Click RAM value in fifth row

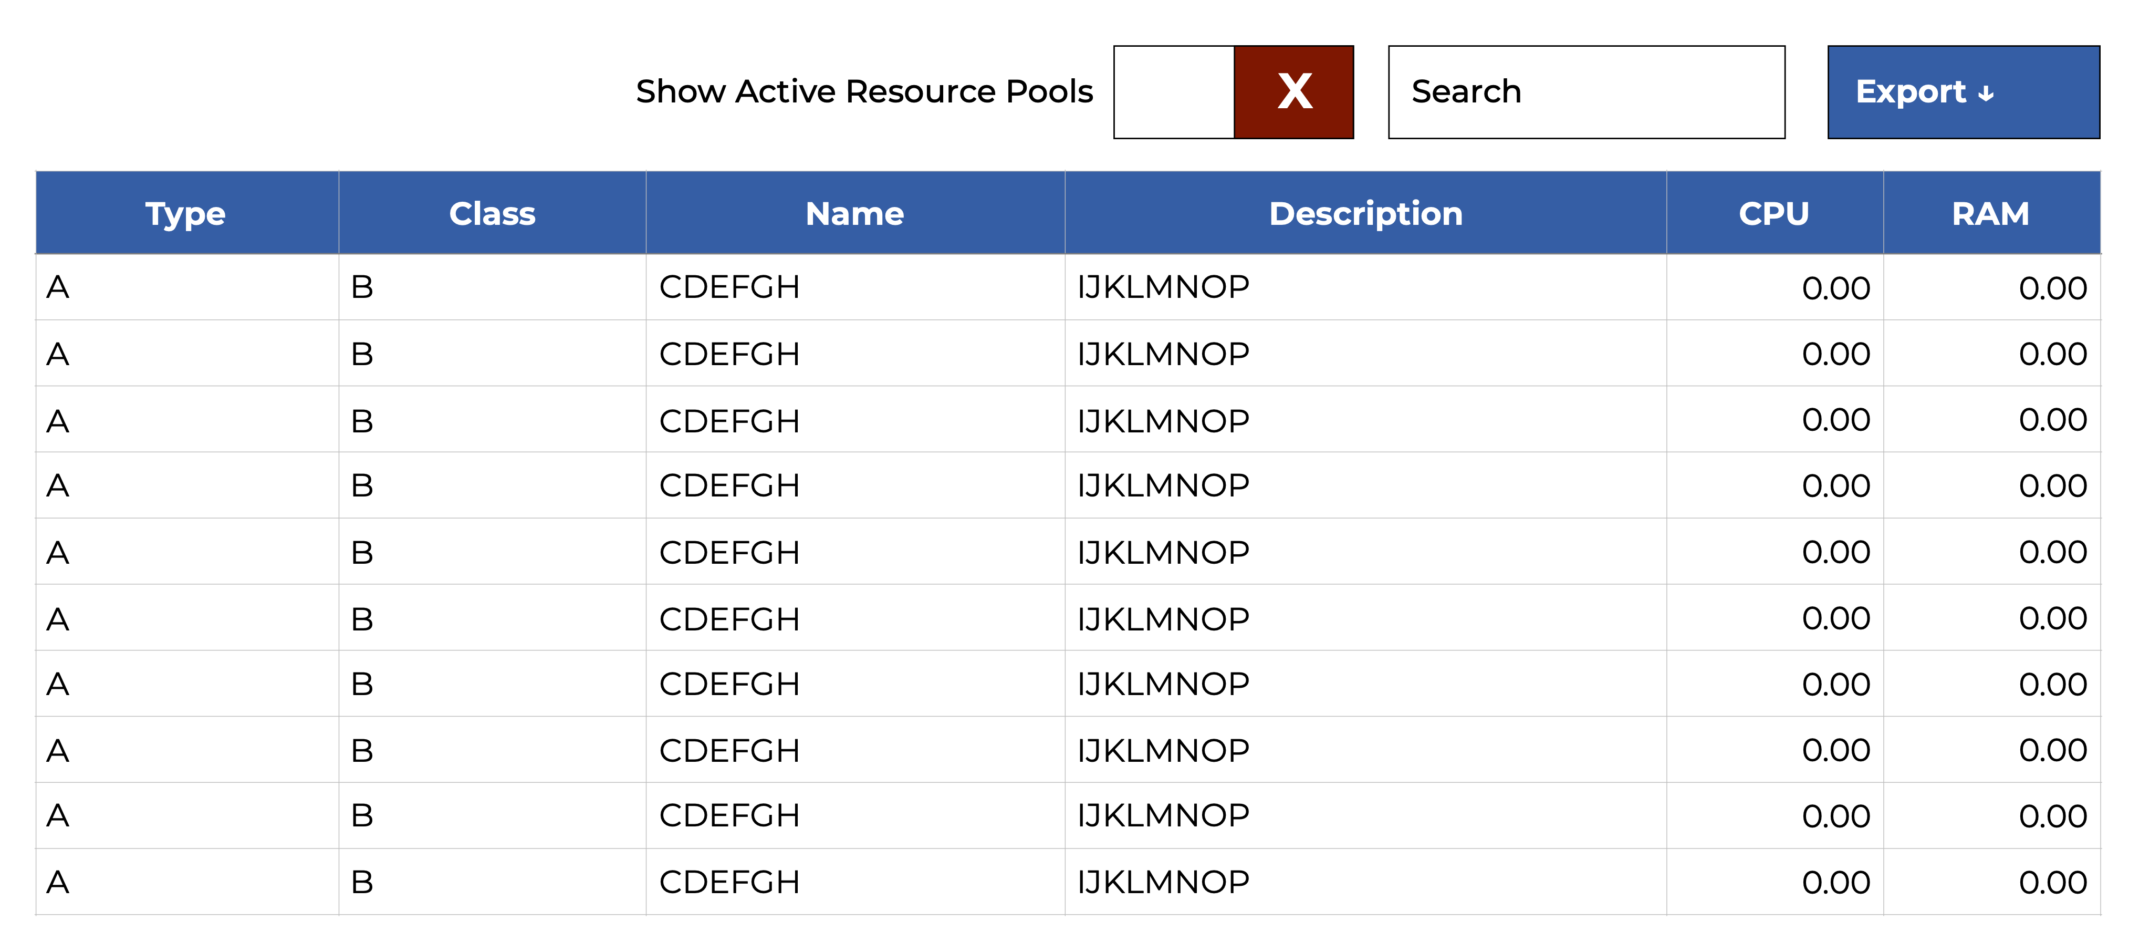(x=2052, y=553)
